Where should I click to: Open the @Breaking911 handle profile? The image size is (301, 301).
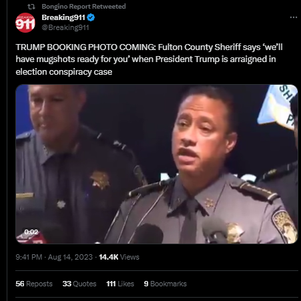(x=65, y=27)
